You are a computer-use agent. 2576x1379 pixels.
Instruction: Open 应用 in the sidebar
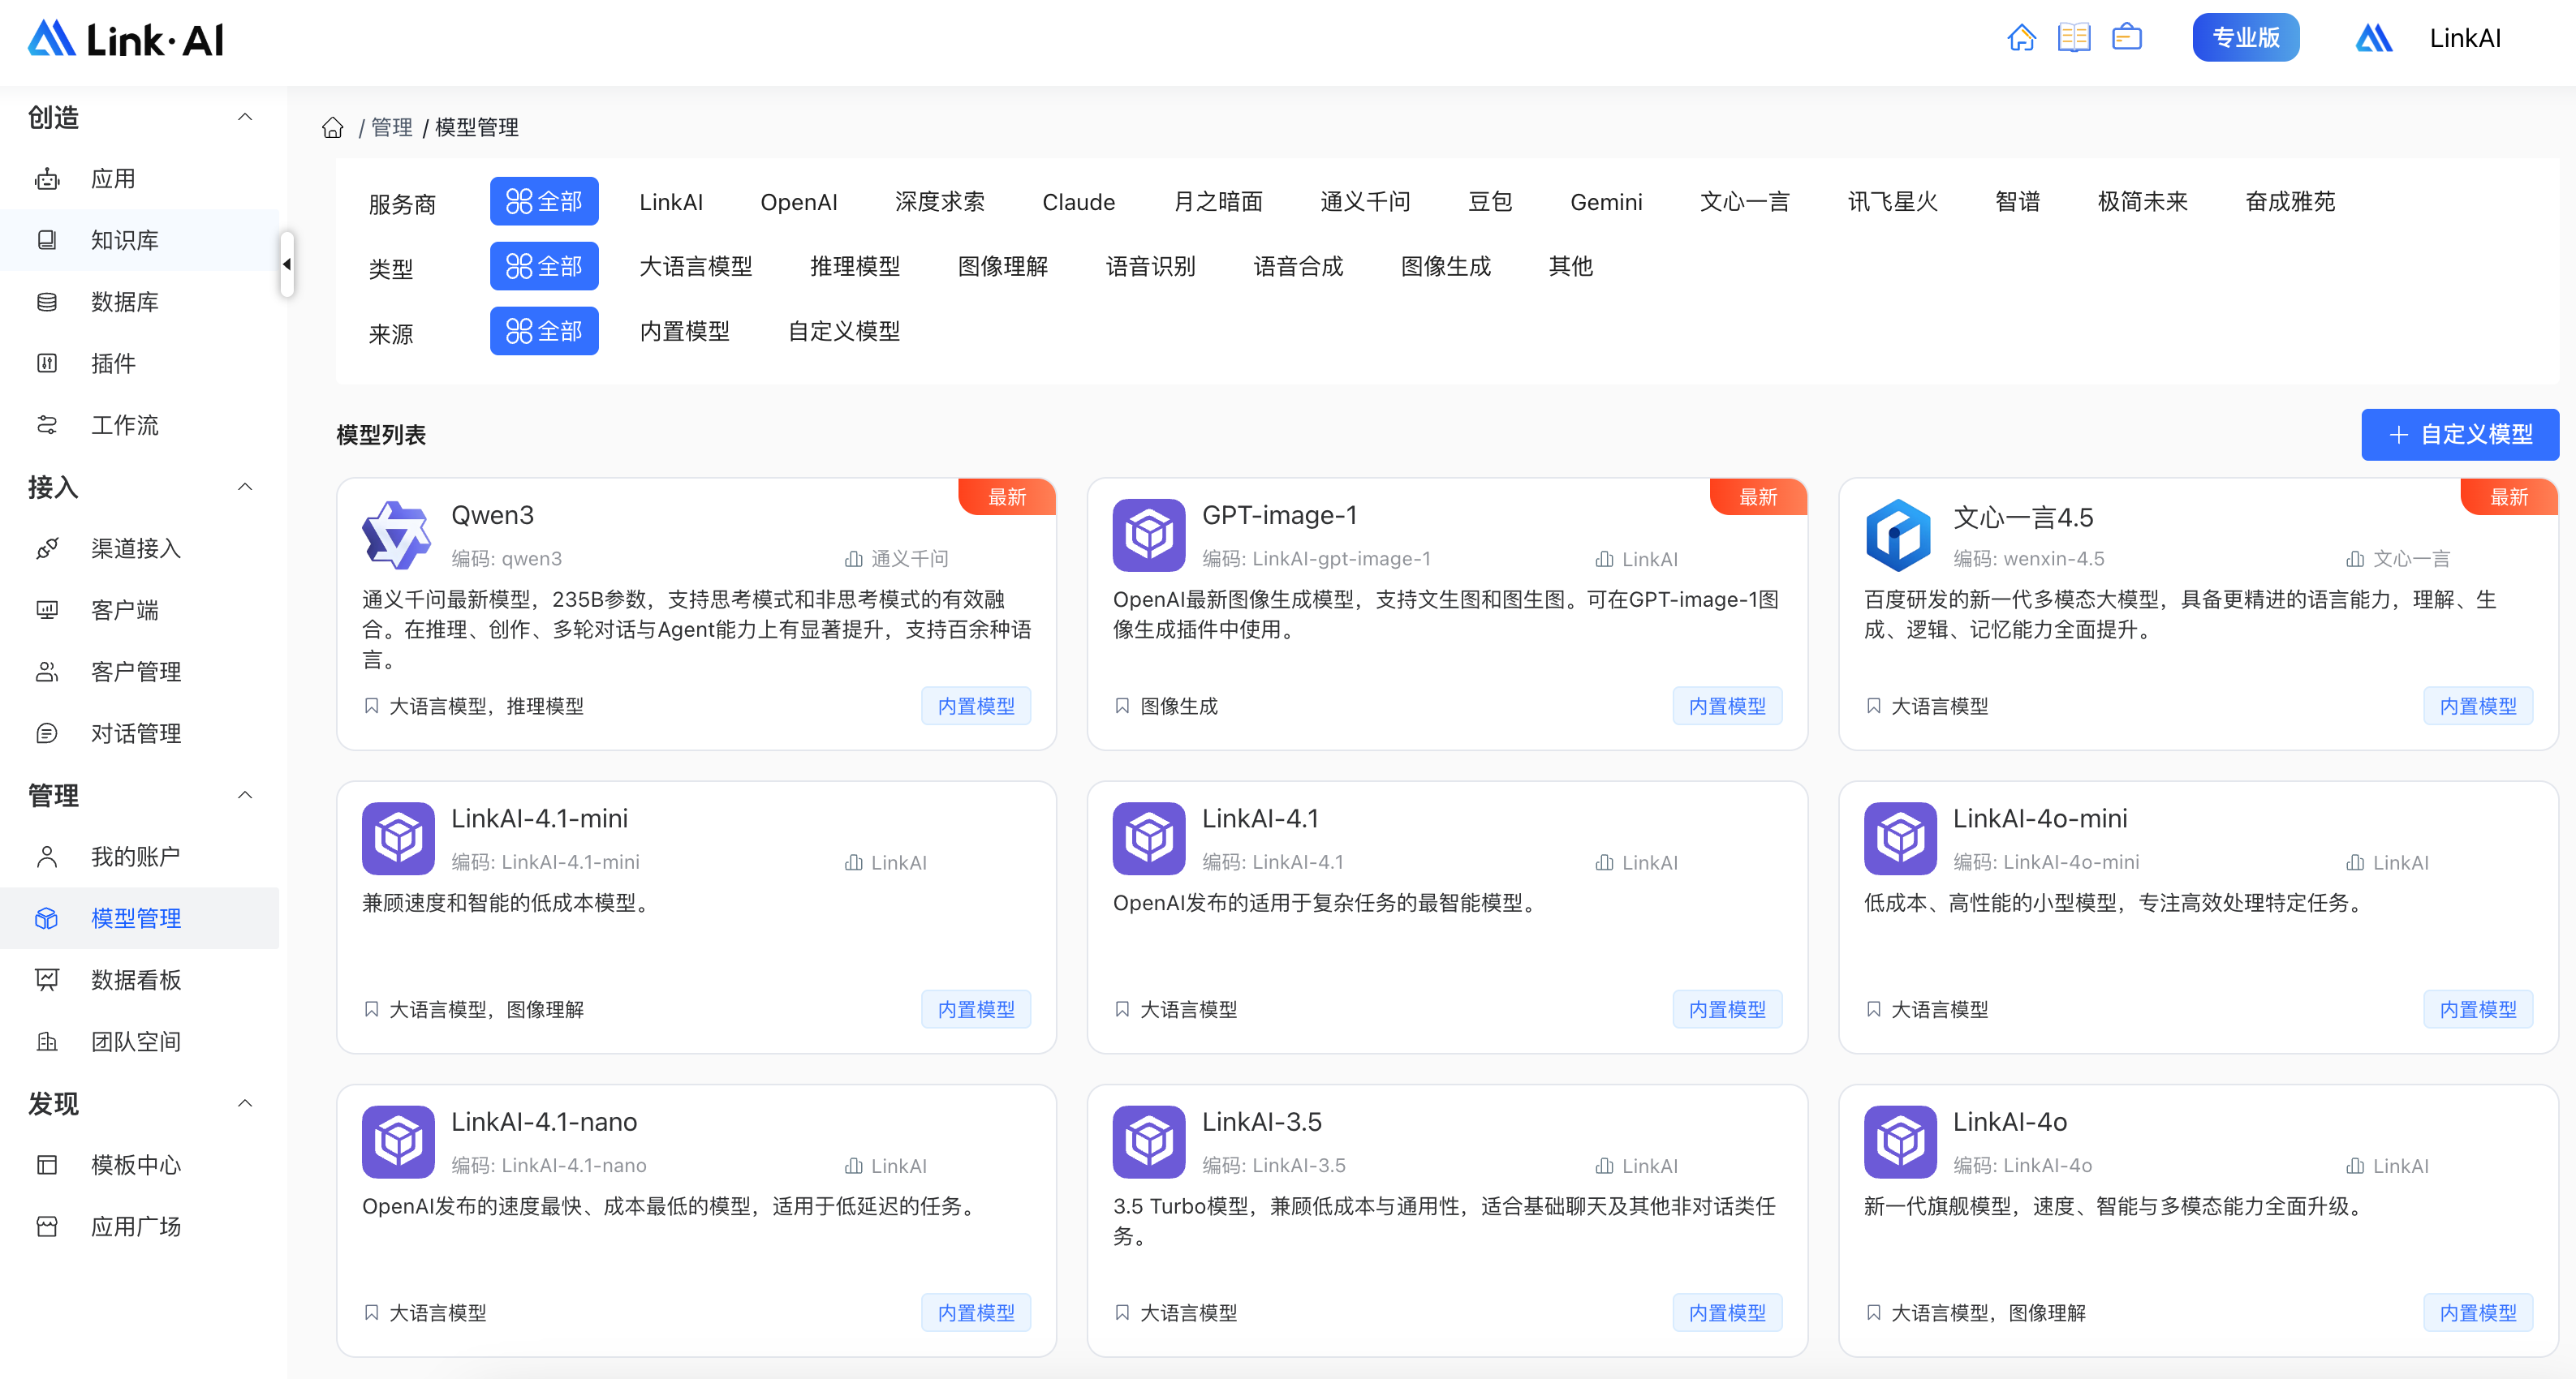click(x=140, y=179)
